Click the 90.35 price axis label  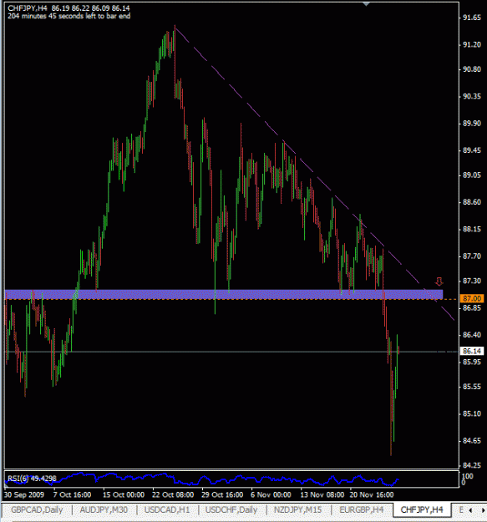[x=472, y=96]
